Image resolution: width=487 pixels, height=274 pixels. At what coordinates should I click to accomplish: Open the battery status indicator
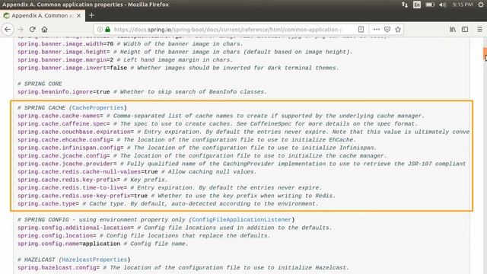[x=430, y=5]
